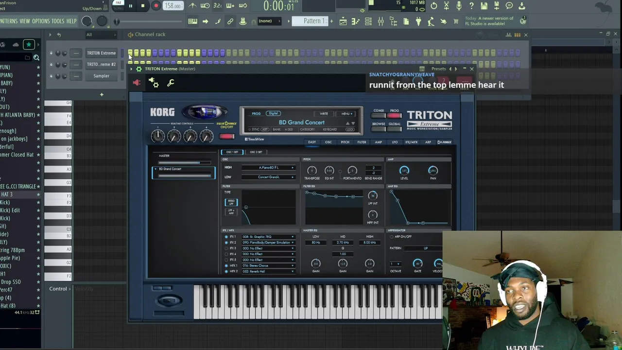This screenshot has width=622, height=350.
Task: Toggle the IFX 1 effect on/off
Action: 226,237
